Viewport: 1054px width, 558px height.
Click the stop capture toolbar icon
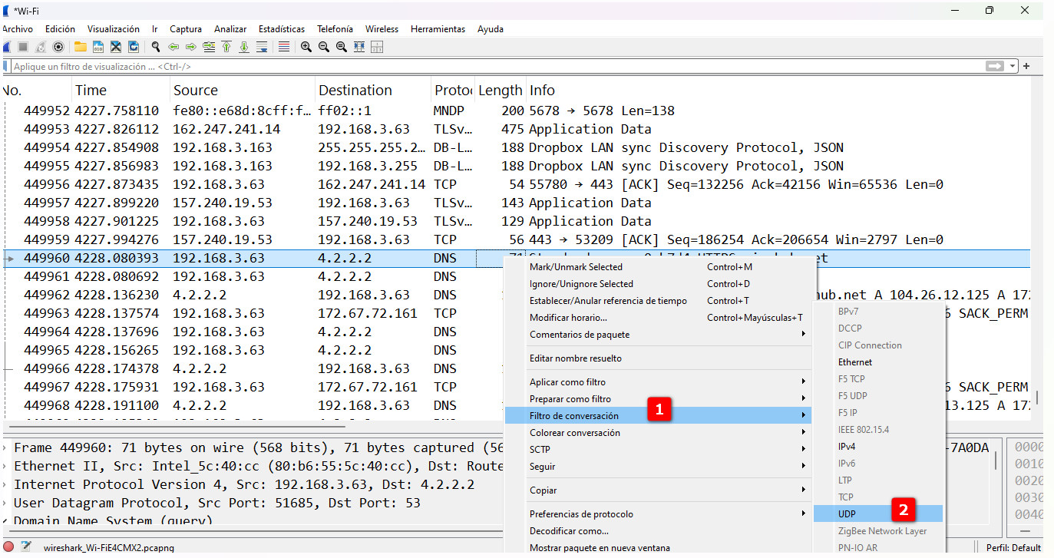23,47
